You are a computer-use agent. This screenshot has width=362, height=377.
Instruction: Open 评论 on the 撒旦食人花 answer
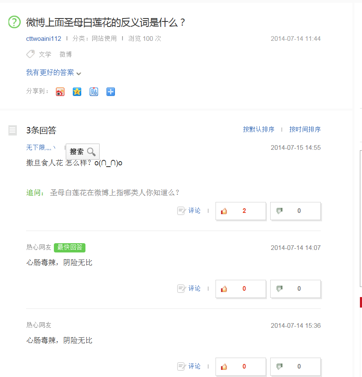point(189,211)
